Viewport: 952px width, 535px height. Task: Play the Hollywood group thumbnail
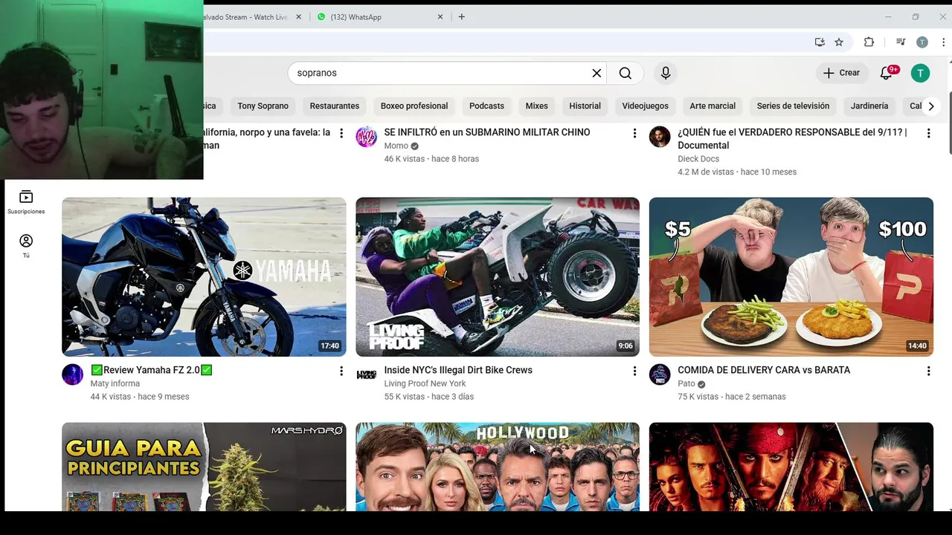tap(498, 467)
